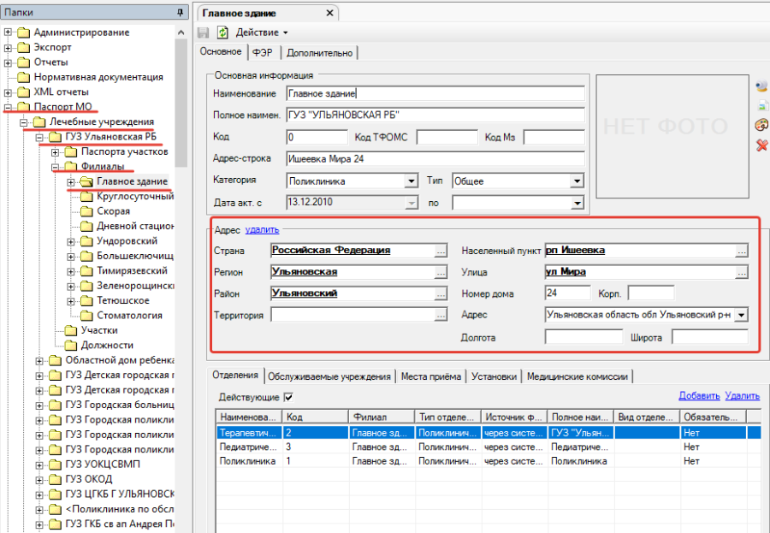Click the Адрес-строка input field
This screenshot has height=533, width=770.
click(435, 158)
